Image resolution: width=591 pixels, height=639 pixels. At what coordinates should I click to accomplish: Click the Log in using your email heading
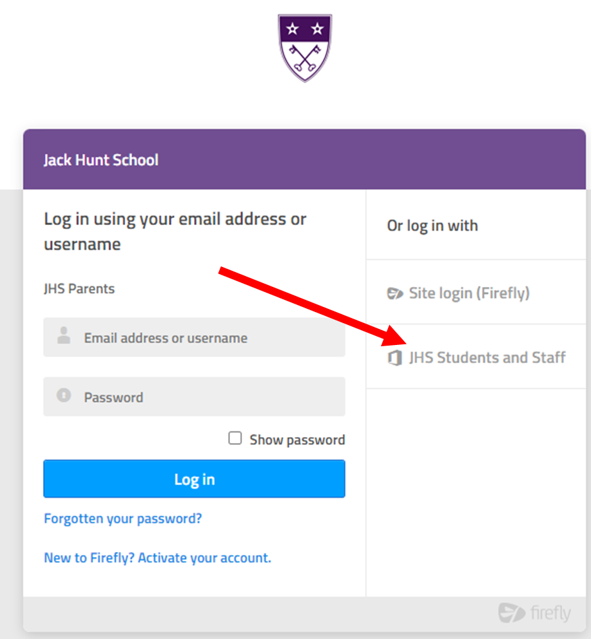coord(175,231)
